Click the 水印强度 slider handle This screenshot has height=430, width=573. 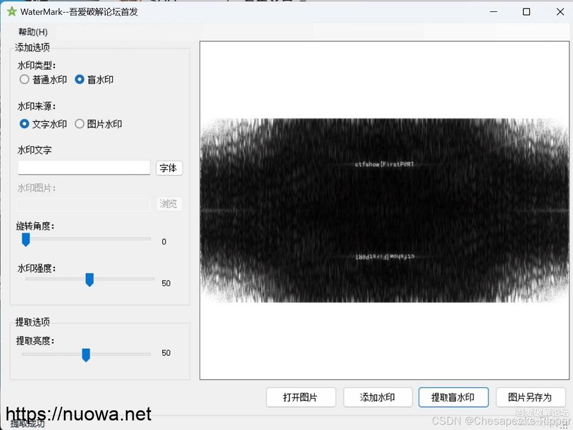pyautogui.click(x=89, y=279)
